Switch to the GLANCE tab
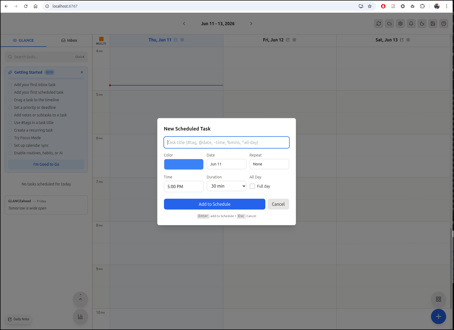 point(23,40)
